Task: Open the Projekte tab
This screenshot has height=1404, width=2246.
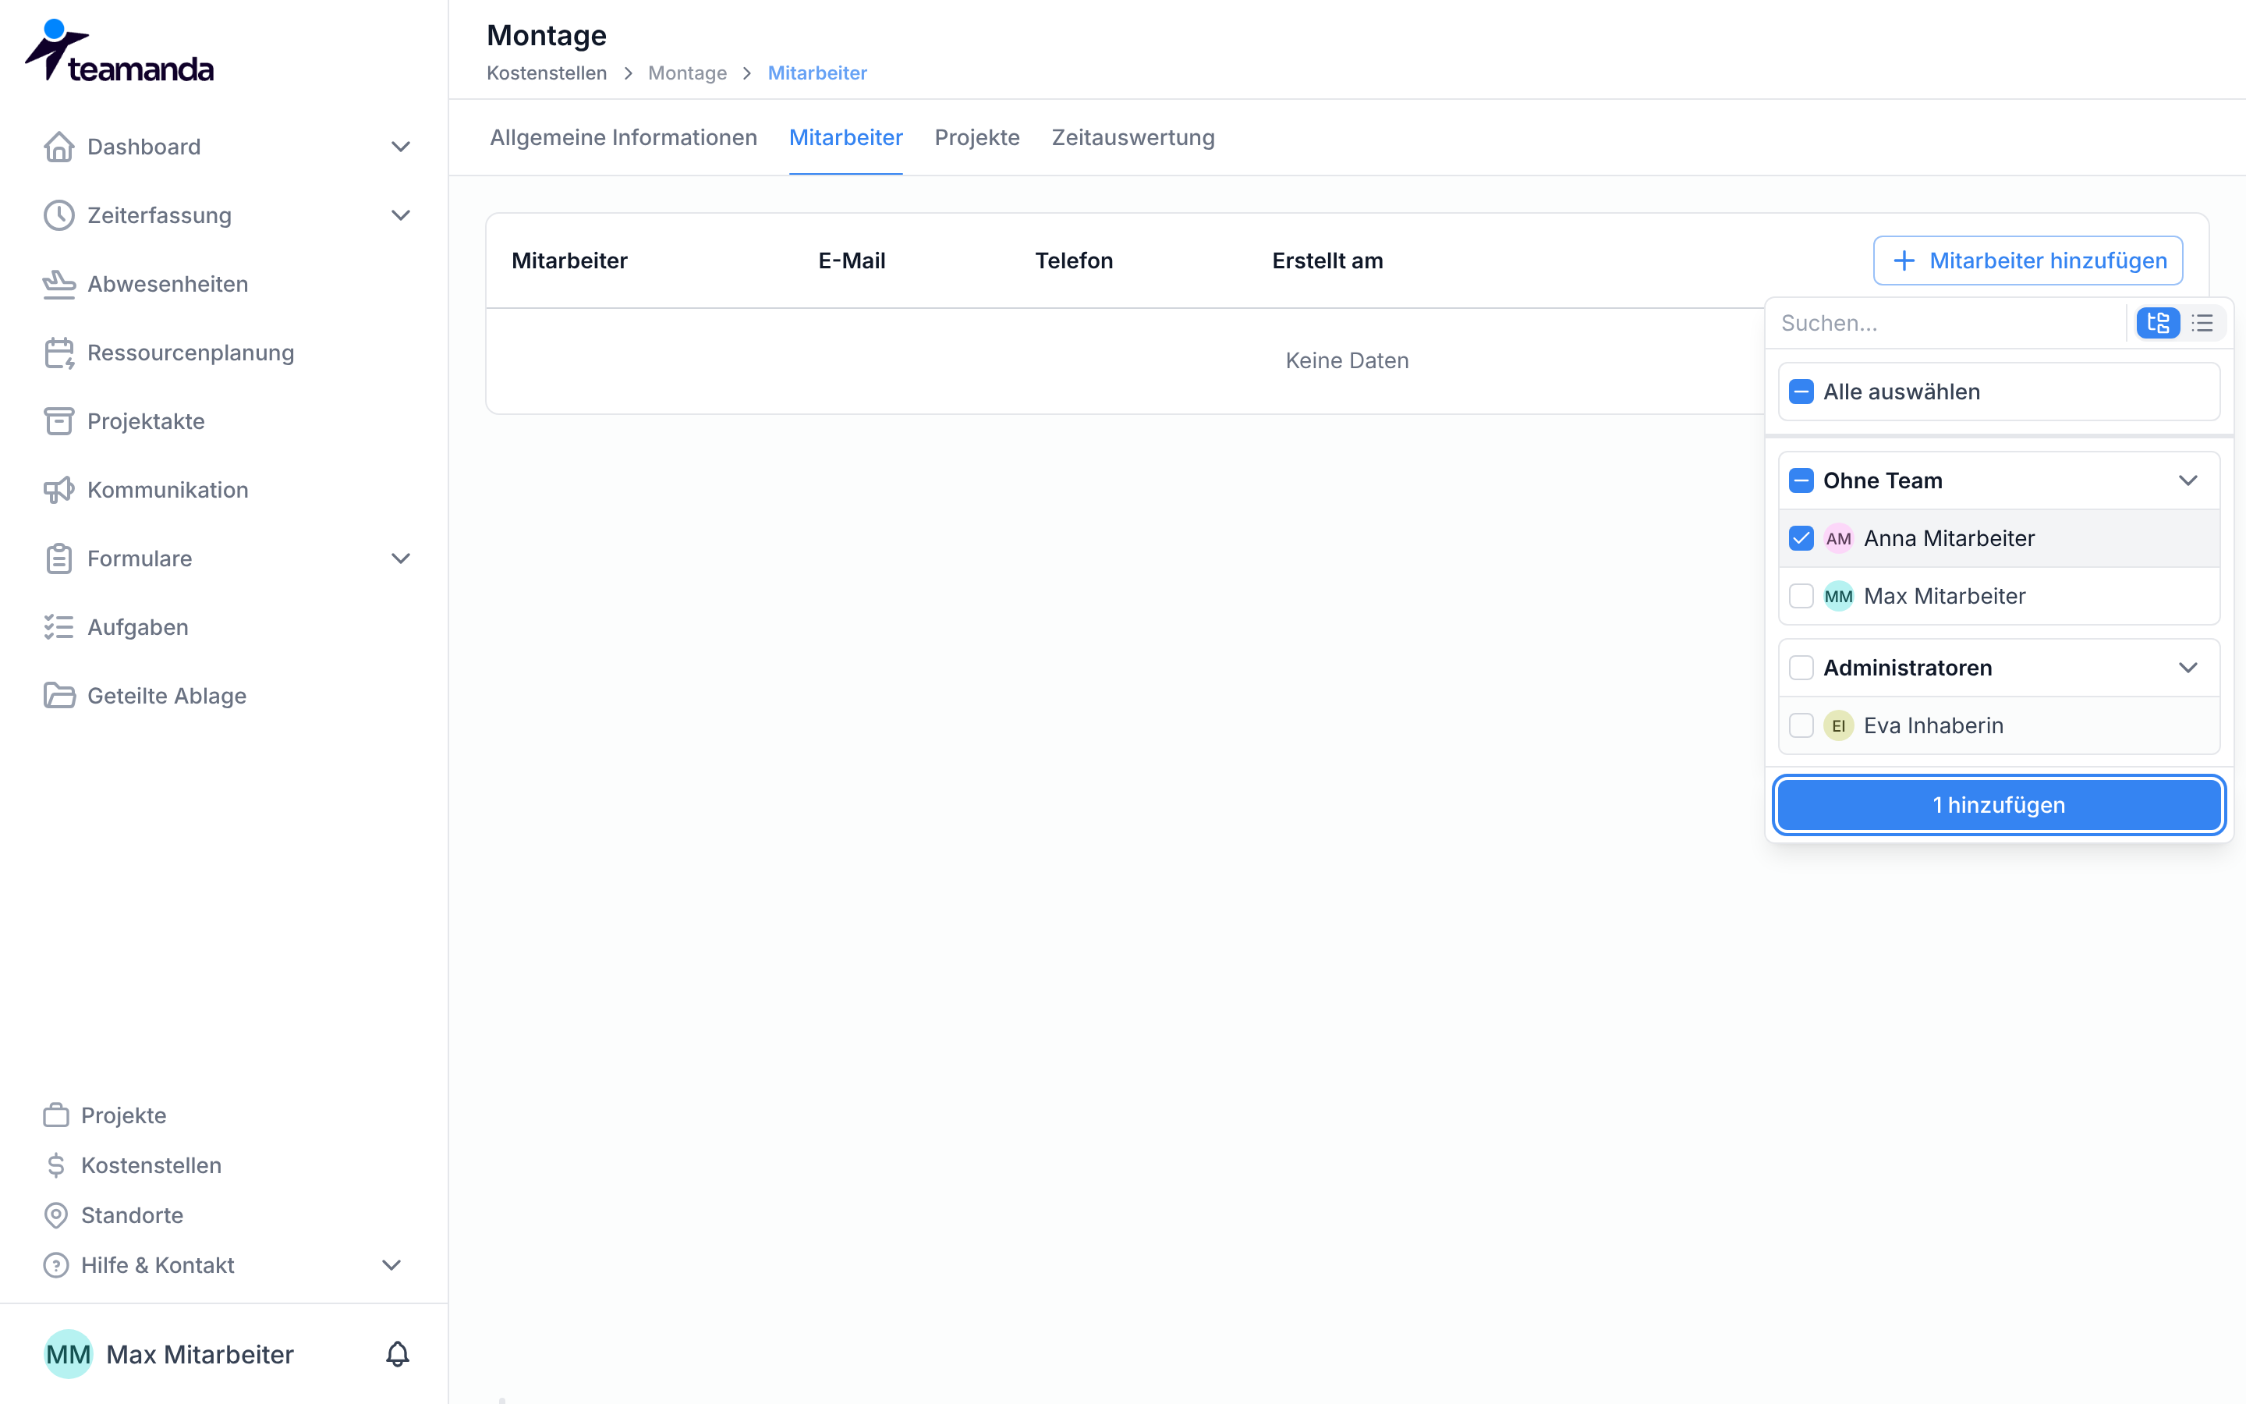Action: (x=977, y=137)
